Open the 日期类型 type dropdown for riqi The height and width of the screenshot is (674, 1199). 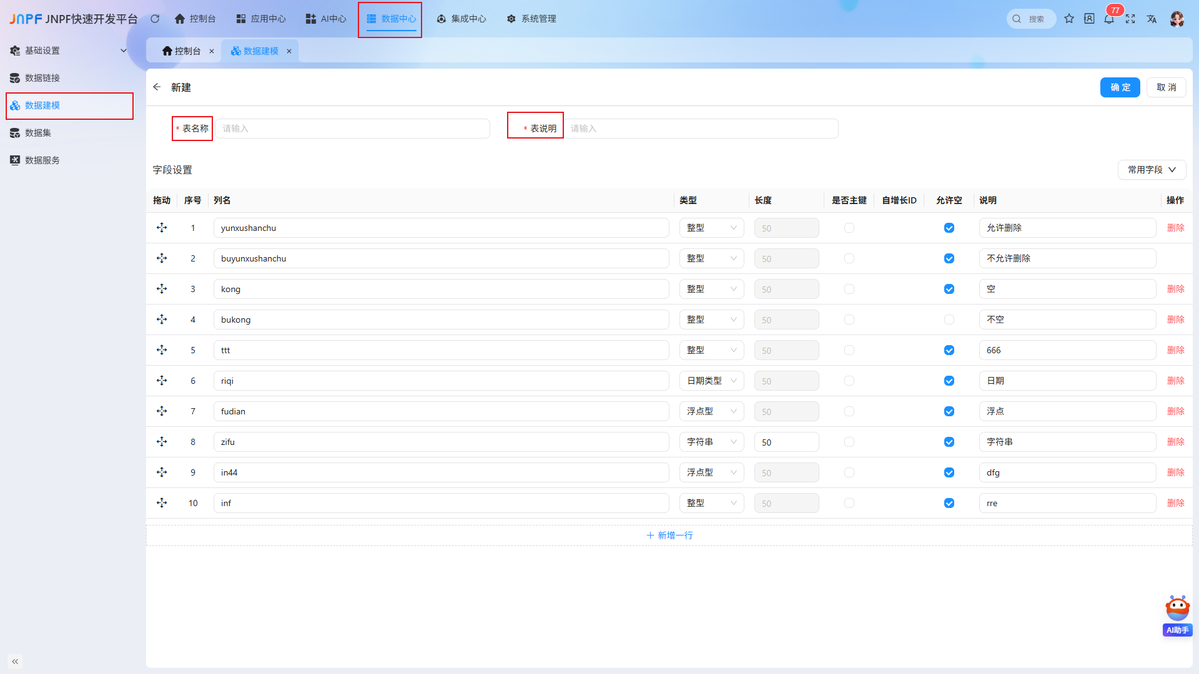711,381
